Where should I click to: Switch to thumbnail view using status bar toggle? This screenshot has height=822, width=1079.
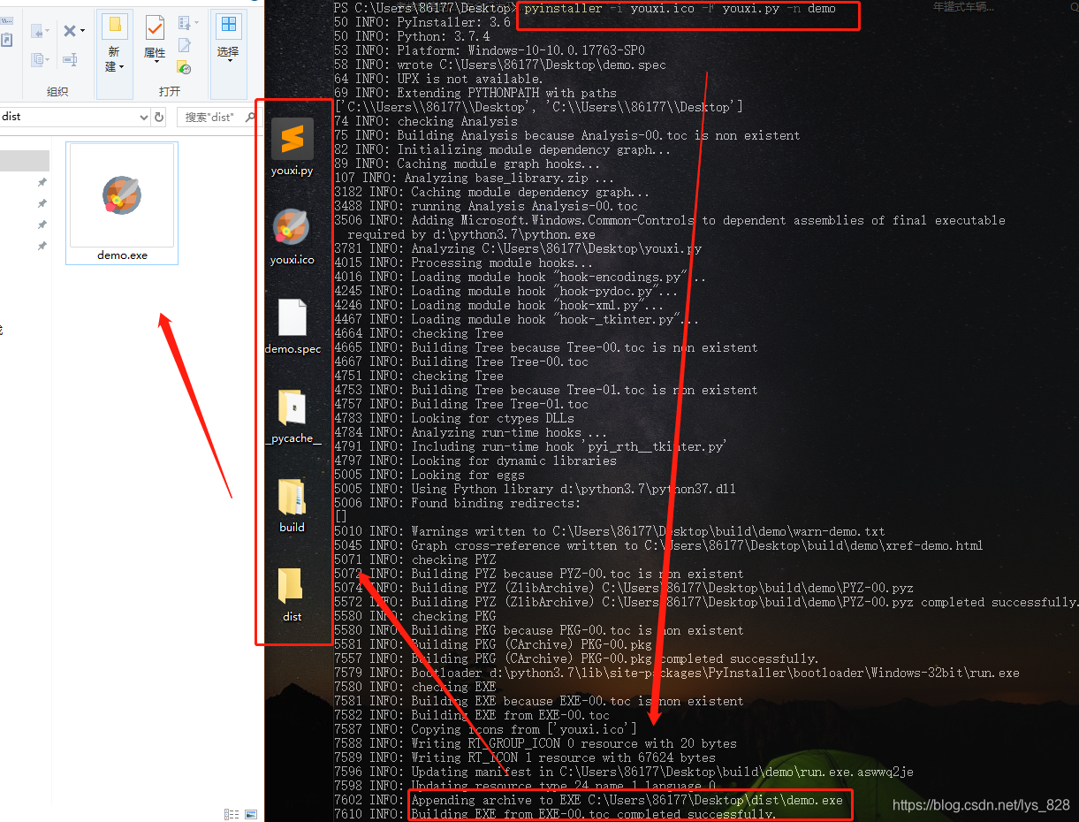[250, 813]
